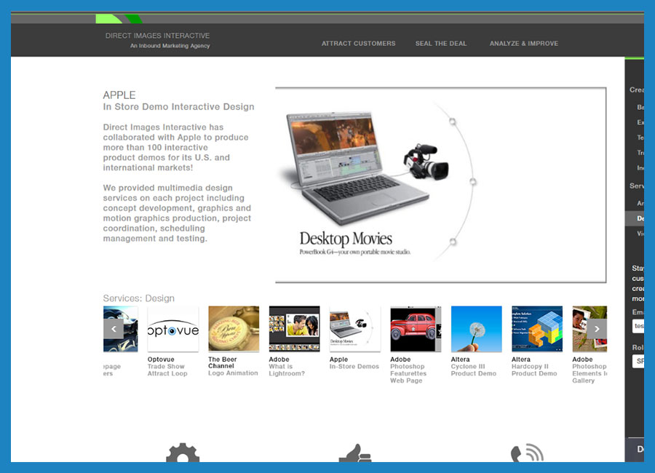The width and height of the screenshot is (655, 473).
Task: Open the Optovue trade show thumbnail
Action: click(173, 329)
